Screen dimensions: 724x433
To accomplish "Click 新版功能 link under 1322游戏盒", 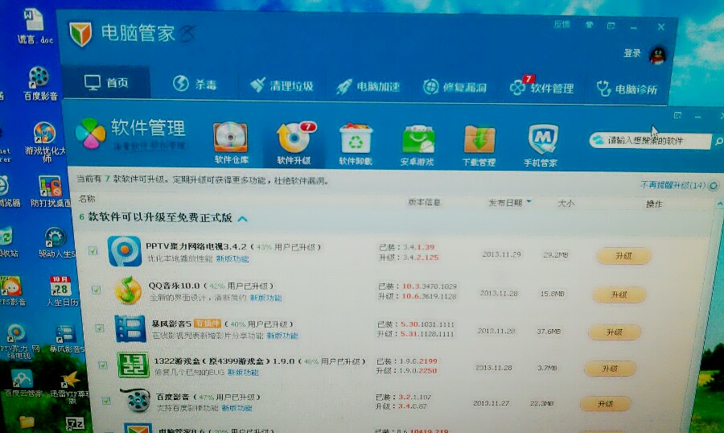I will pyautogui.click(x=243, y=372).
